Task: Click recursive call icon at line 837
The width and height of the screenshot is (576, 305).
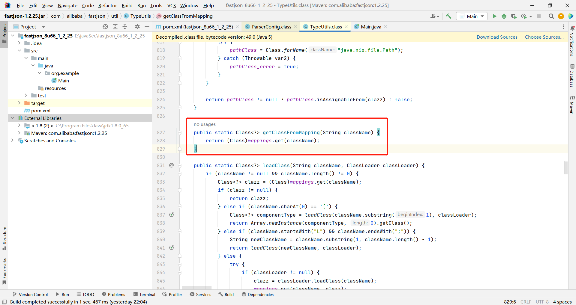Action: pyautogui.click(x=172, y=215)
